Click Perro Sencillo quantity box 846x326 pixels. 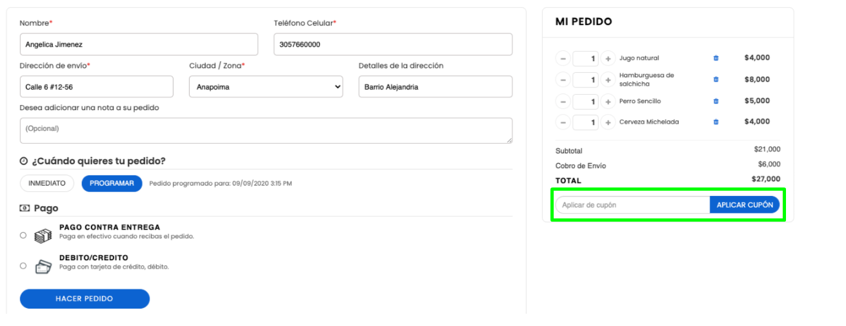(585, 102)
